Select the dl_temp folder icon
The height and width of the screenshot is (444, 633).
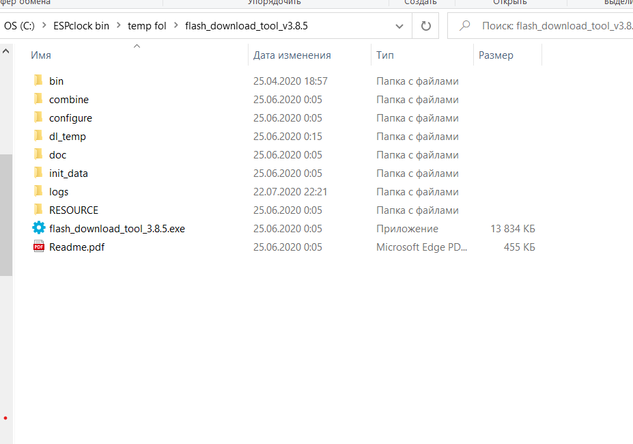coord(38,136)
